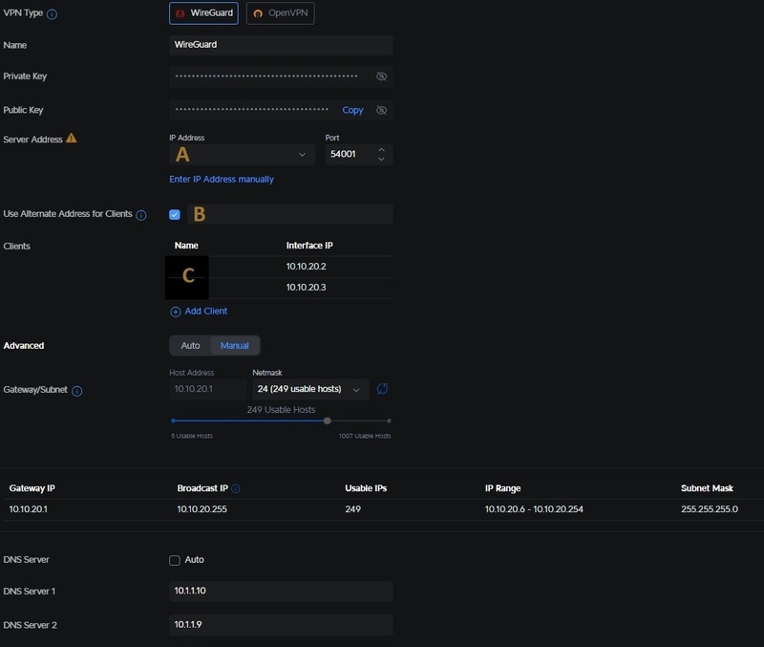This screenshot has width=764, height=647.
Task: Click the Broadcast IP info icon
Action: coord(236,488)
